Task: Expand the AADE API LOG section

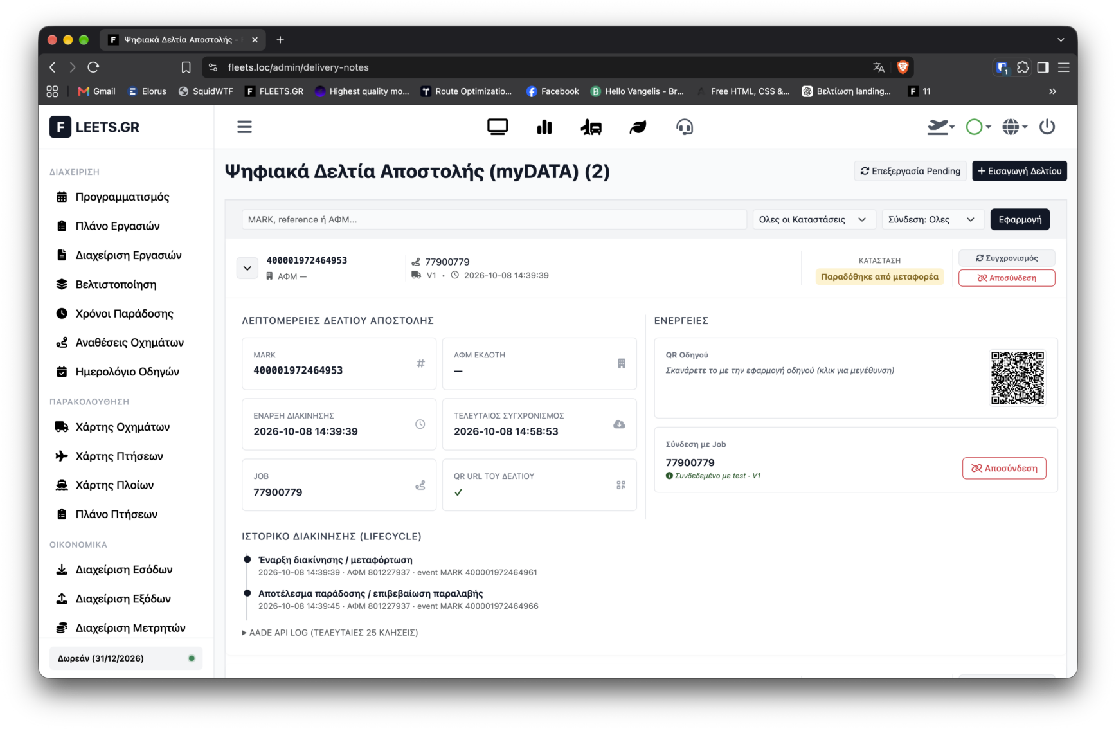Action: click(330, 633)
